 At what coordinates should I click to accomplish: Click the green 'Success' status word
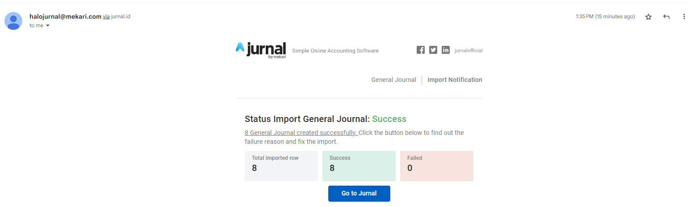pyautogui.click(x=389, y=119)
